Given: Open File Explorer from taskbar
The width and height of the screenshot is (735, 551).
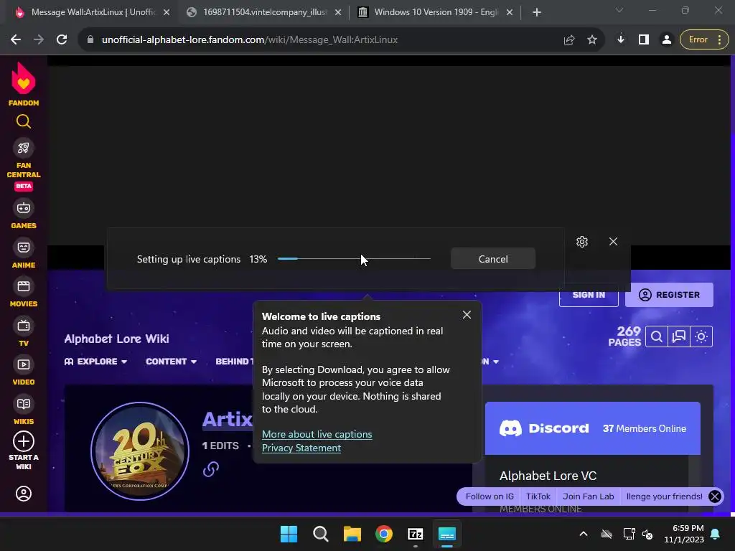Looking at the screenshot, I should [352, 534].
